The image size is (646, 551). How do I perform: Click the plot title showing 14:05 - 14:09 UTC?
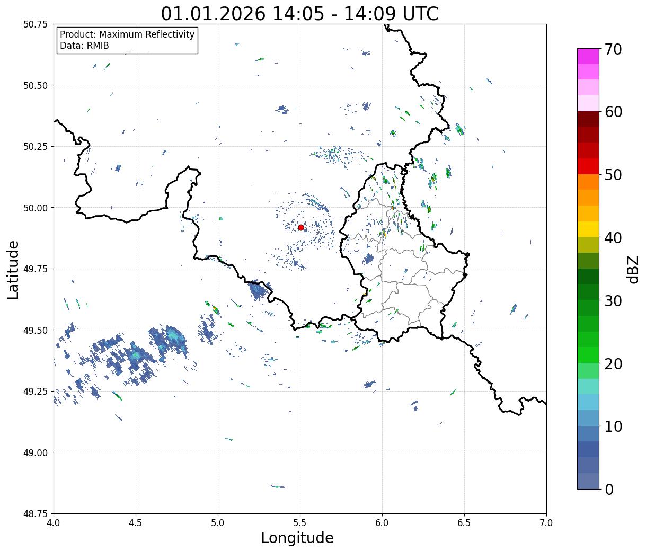click(299, 13)
